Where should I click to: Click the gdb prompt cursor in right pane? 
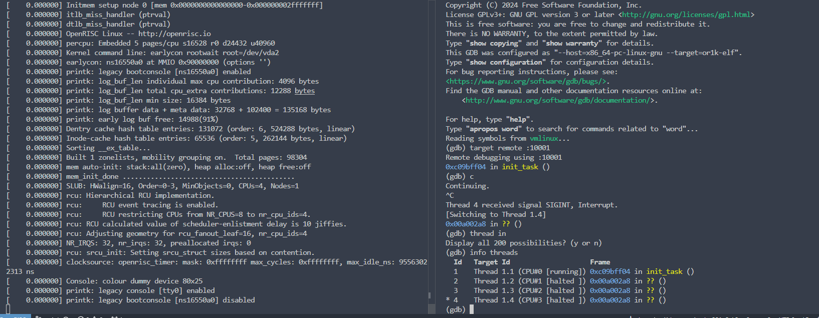tap(472, 309)
